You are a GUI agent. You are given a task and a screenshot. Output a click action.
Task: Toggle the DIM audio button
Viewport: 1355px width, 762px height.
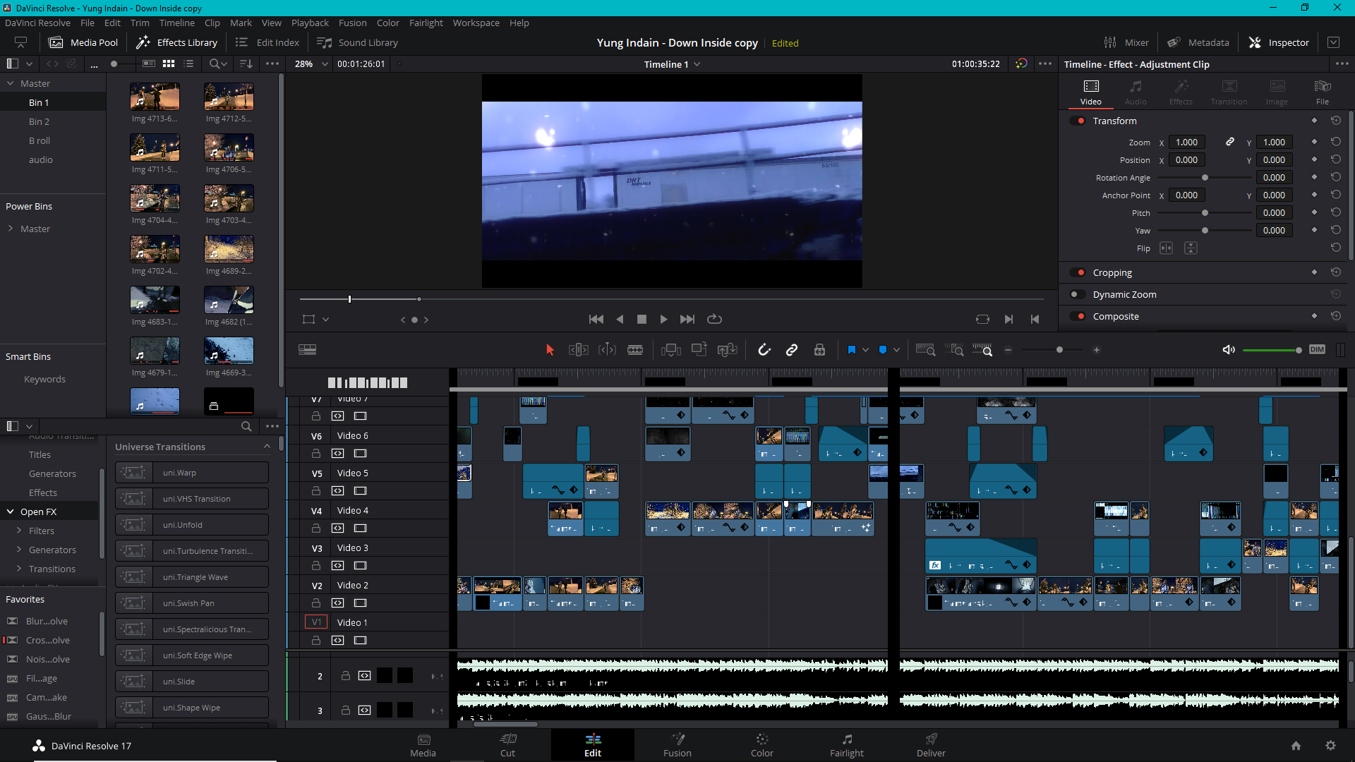(x=1317, y=350)
